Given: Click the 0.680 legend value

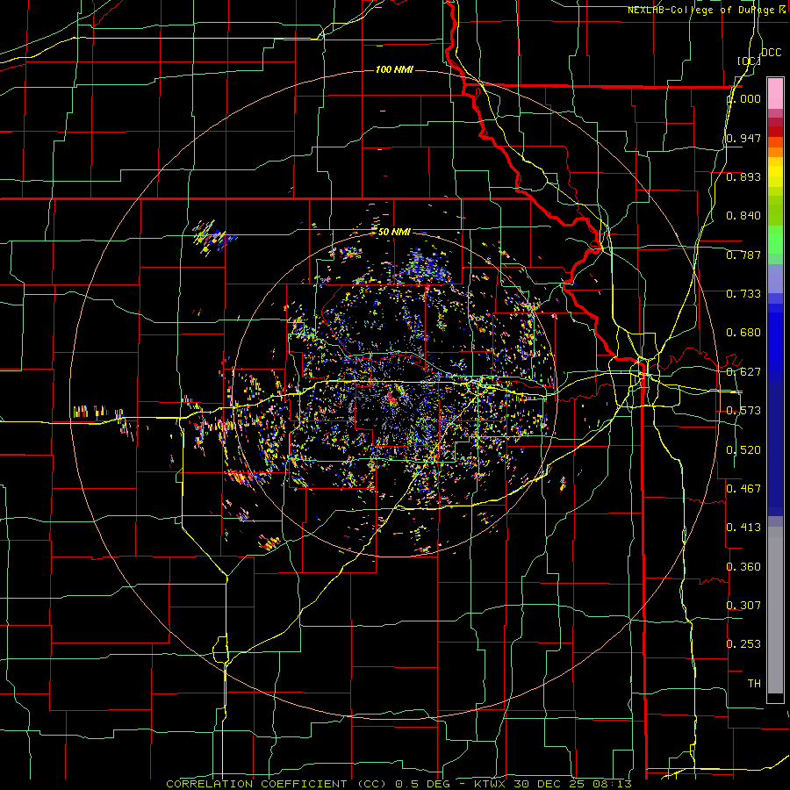Looking at the screenshot, I should coord(743,333).
